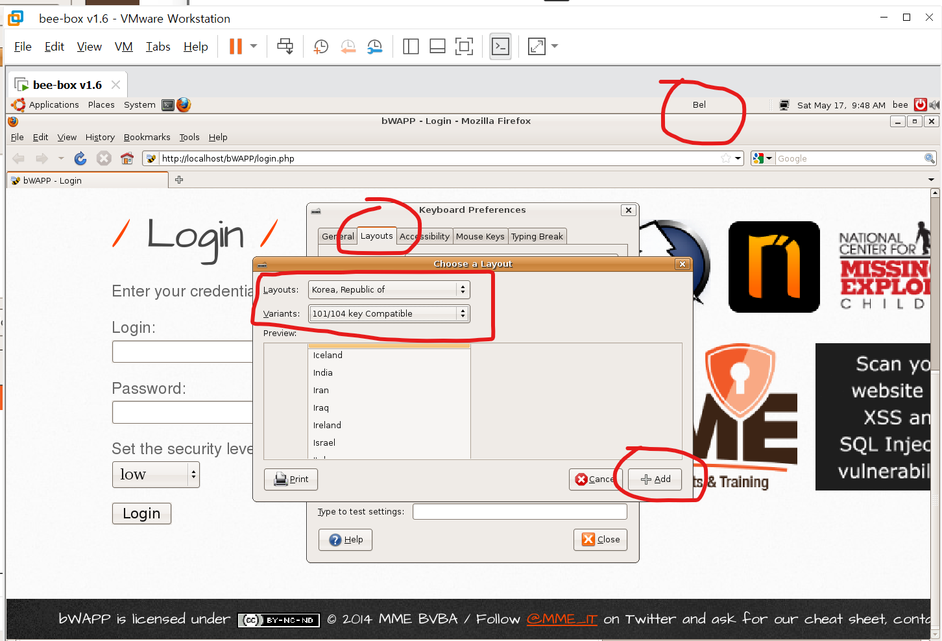This screenshot has width=942, height=641.
Task: Click the network icon in the Ubuntu panel
Action: click(784, 105)
